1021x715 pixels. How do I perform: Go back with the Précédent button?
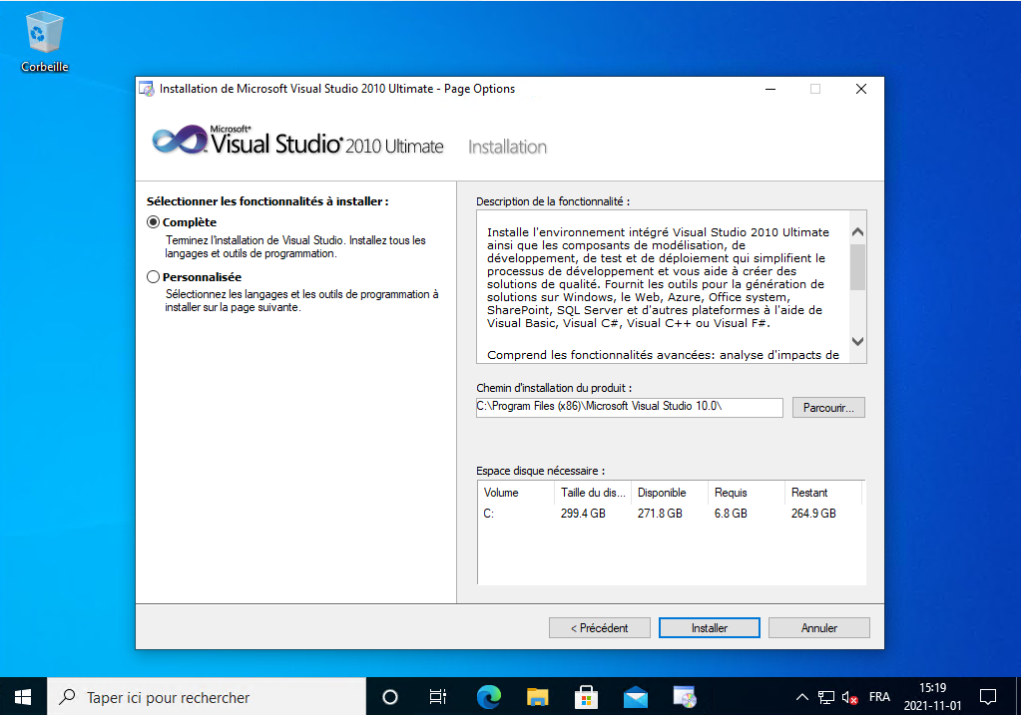click(599, 628)
